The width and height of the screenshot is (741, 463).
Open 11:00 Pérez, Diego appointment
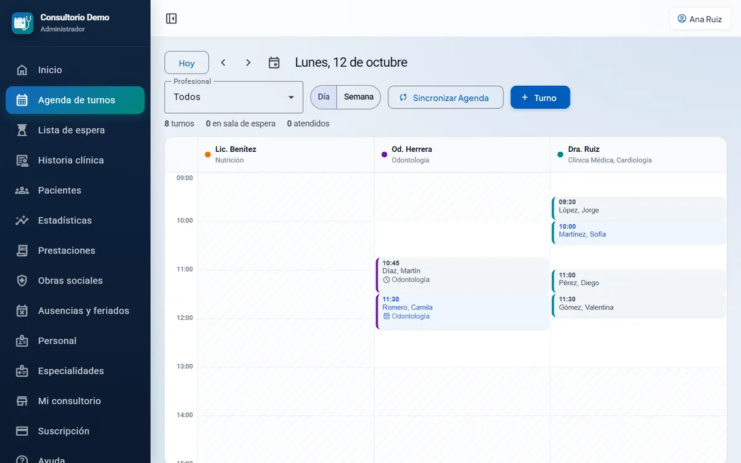[639, 281]
